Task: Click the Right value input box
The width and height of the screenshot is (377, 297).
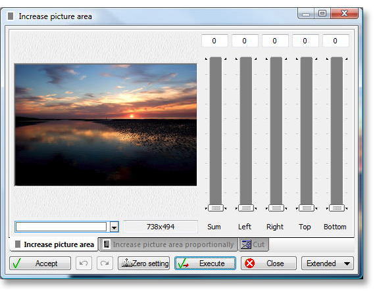Action: pyautogui.click(x=275, y=41)
